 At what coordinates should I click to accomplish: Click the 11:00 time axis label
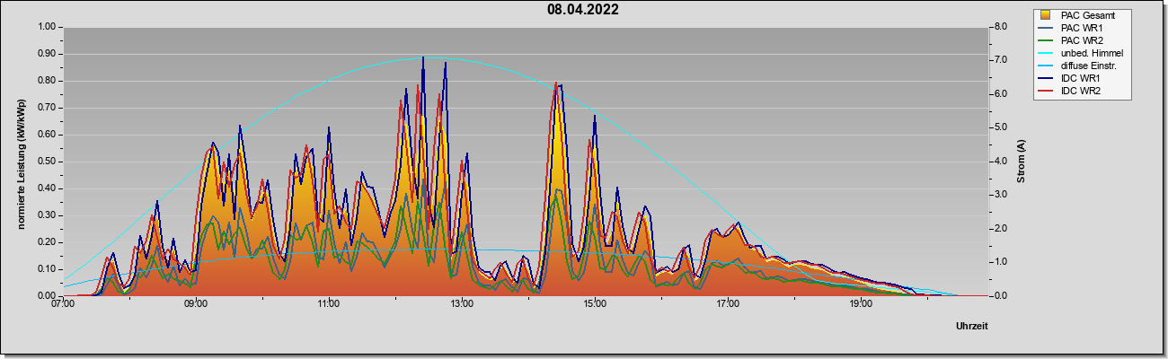[x=329, y=304]
